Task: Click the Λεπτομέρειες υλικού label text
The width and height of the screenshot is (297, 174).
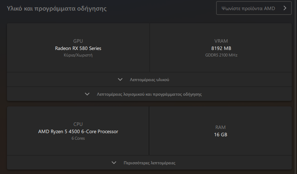Action: [149, 80]
